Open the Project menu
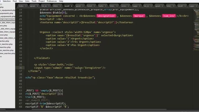Image resolution: width=199 pixels, height=112 pixels. coord(41,1)
